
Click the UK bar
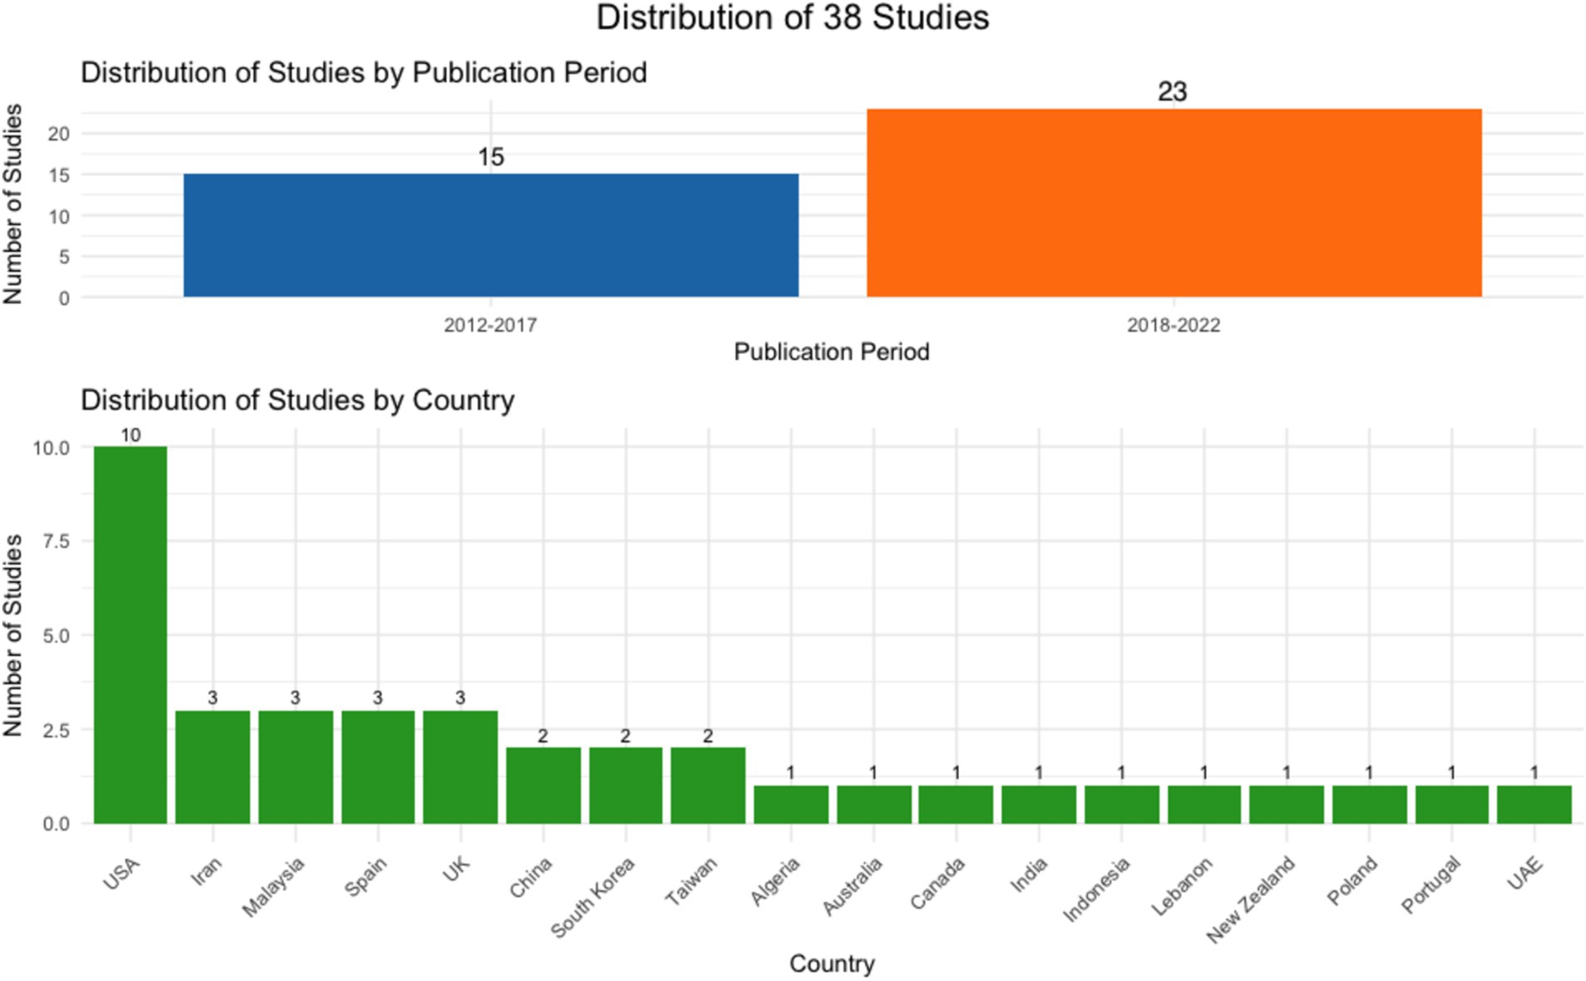(x=460, y=767)
